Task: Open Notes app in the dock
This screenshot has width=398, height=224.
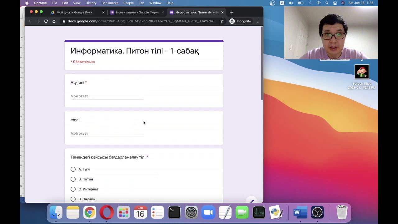Action: pyautogui.click(x=73, y=212)
